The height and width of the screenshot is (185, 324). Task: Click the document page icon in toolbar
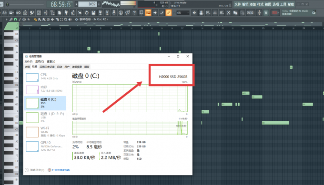[x=59, y=13]
